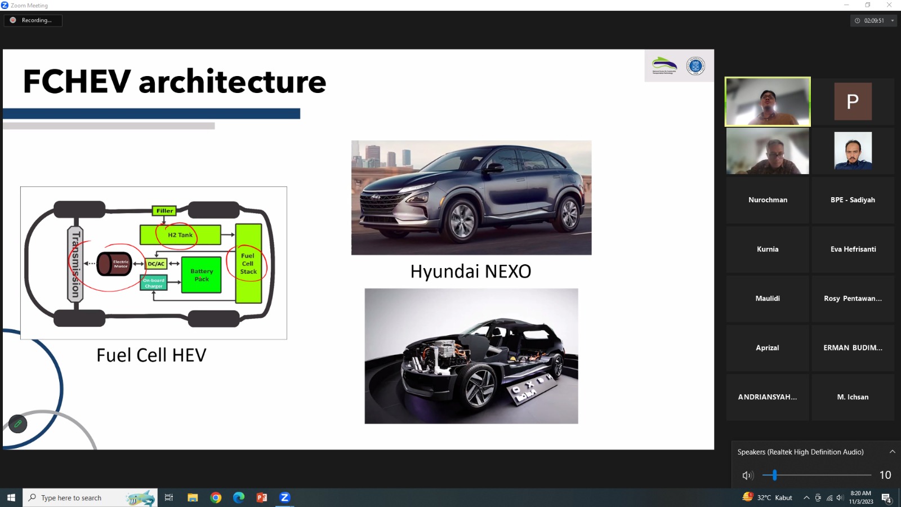Click the Zoom Meeting window title icon

pos(5,5)
